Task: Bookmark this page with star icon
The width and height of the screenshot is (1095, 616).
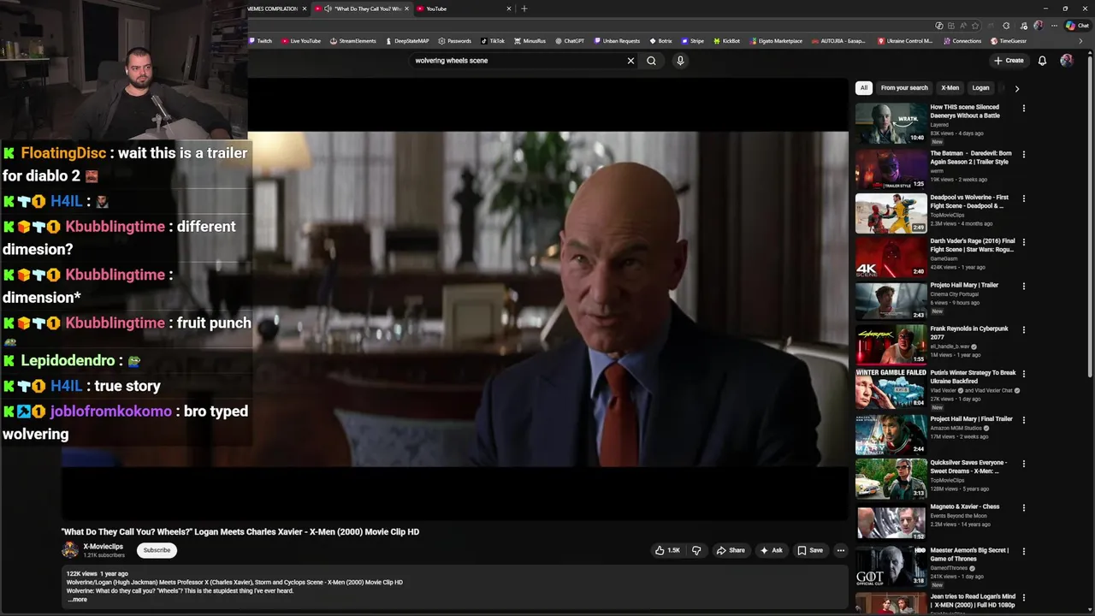Action: tap(975, 26)
